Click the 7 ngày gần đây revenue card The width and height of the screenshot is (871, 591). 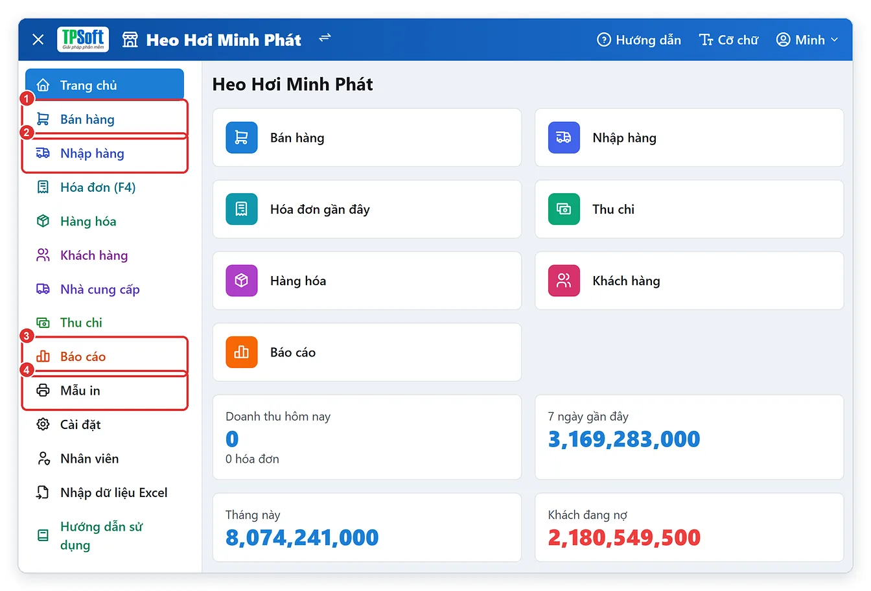tap(689, 437)
